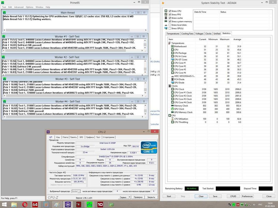Click the Clear button in AIDA64
278x208 pixels.
pyautogui.click(x=201, y=196)
